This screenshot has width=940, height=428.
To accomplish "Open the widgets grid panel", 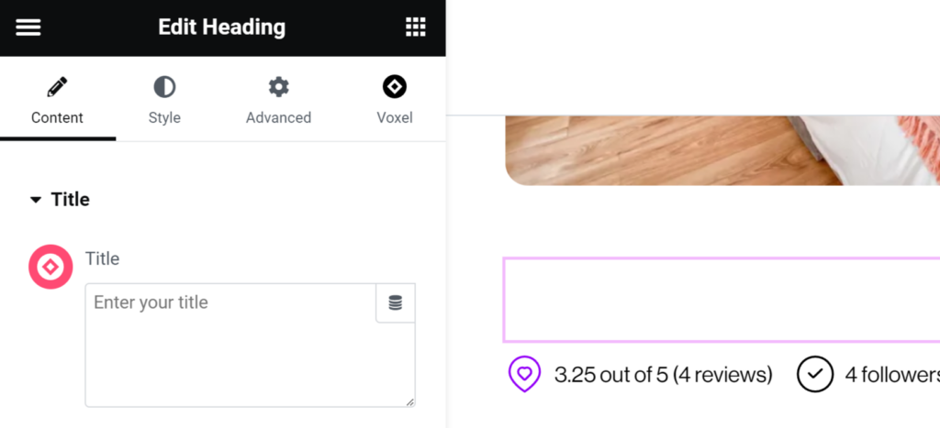I will (416, 27).
